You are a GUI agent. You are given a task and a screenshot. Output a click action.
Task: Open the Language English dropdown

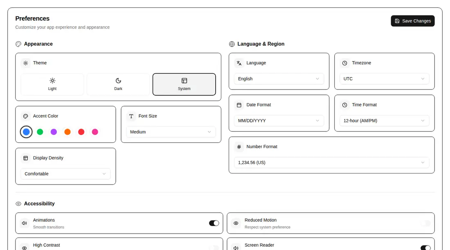click(279, 79)
